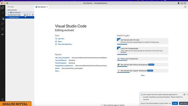The height and width of the screenshot is (106, 188).
Task: Open Run and Debug view
Action: pos(3,24)
